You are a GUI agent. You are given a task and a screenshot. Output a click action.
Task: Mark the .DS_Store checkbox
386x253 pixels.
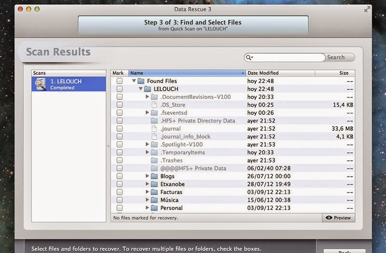119,105
